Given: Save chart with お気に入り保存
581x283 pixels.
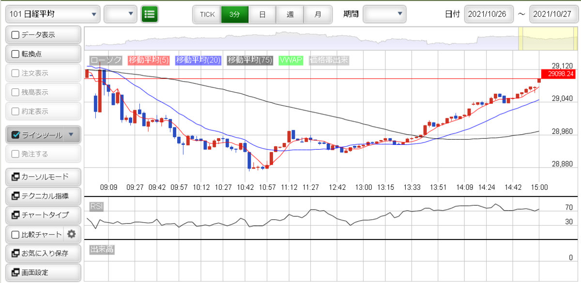Looking at the screenshot, I should click(43, 253).
